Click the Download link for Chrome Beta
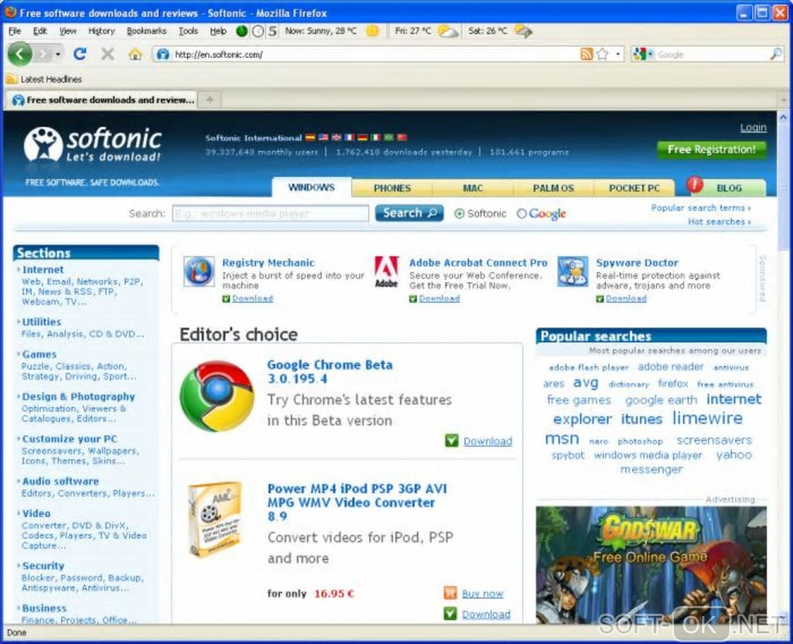The image size is (793, 644). point(487,441)
